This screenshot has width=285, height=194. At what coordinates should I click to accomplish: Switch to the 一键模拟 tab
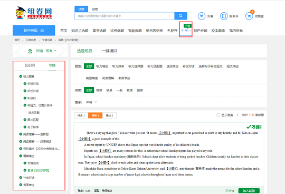click(109, 51)
